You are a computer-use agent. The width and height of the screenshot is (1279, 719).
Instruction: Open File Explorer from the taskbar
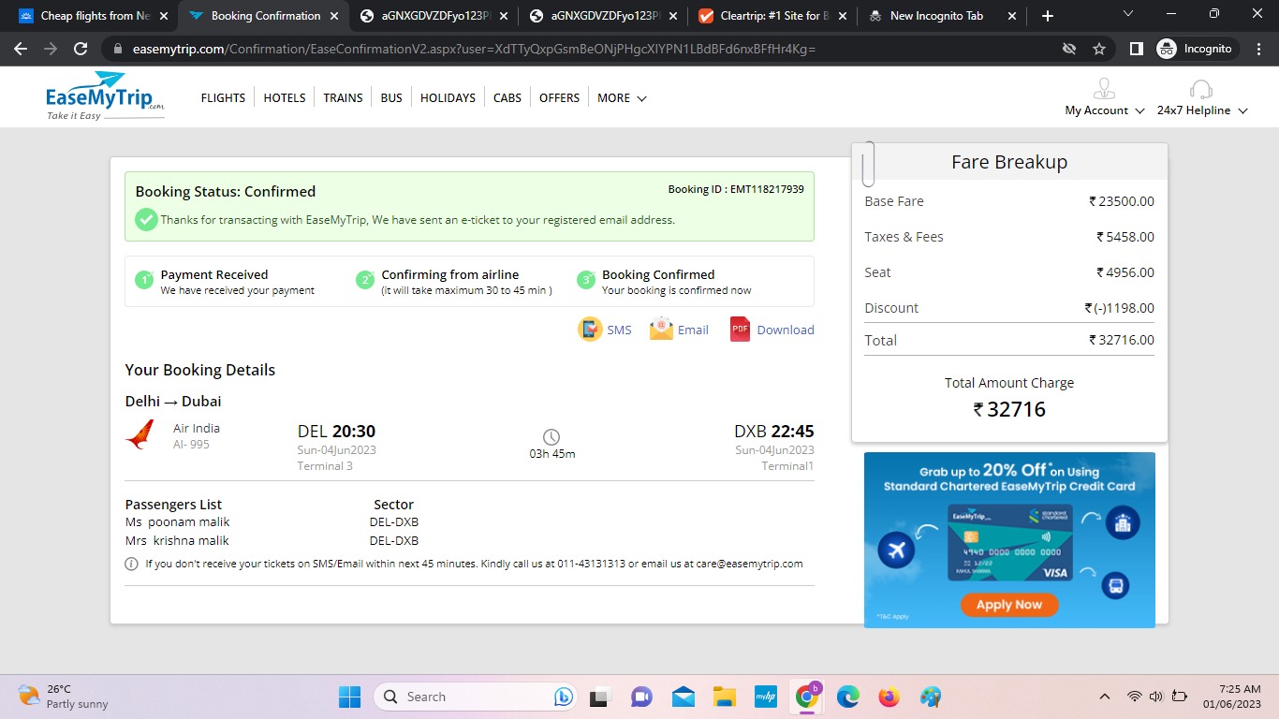724,697
